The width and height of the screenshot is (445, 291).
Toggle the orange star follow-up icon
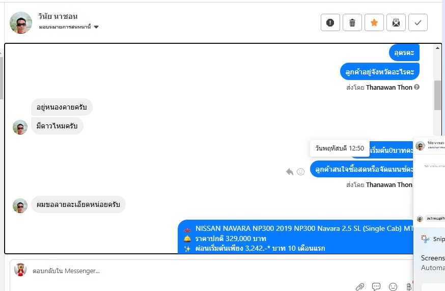(x=374, y=22)
